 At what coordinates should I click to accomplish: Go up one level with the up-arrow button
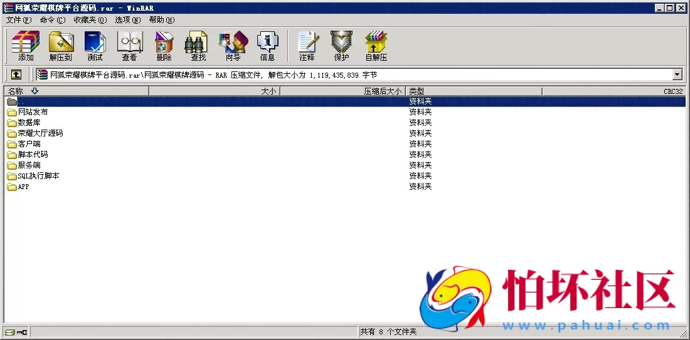point(16,75)
